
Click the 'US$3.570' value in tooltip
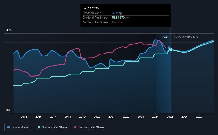118,18
